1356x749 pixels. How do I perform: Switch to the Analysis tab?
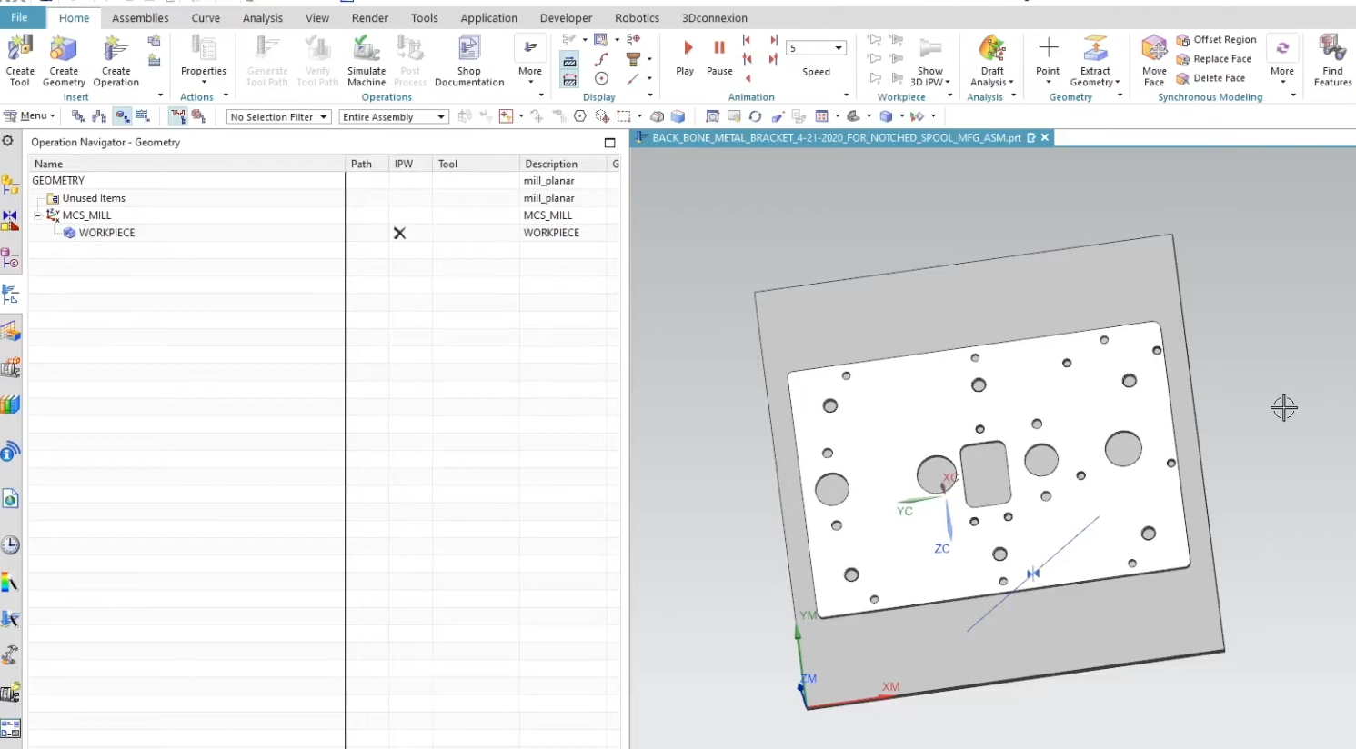(263, 18)
